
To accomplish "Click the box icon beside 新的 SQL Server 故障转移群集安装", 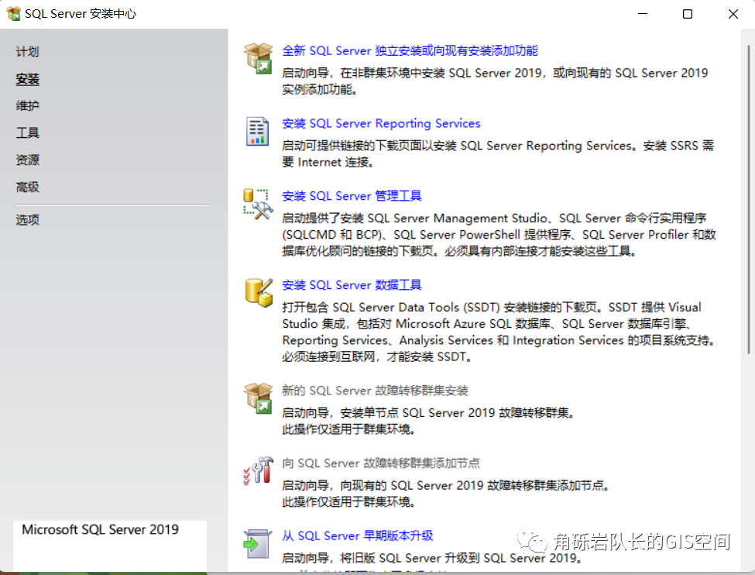I will [257, 397].
